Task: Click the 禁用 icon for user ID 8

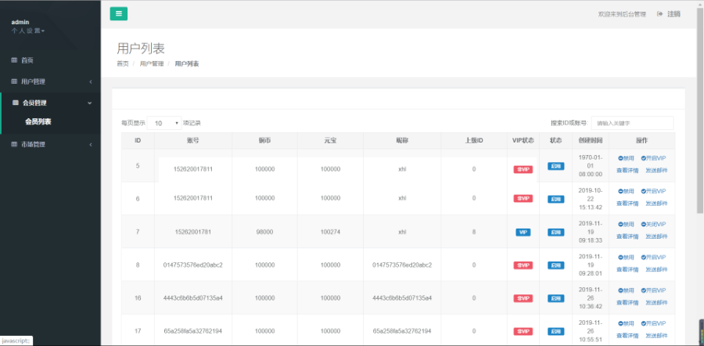Action: (621, 257)
